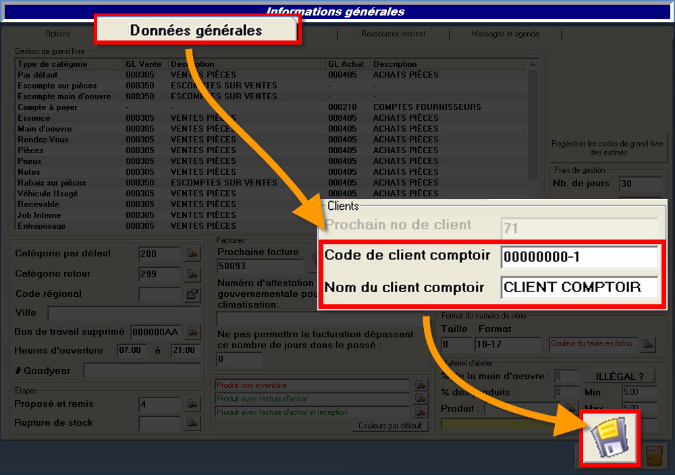Select the Escompte sur pièces row
The height and width of the screenshot is (475, 675).
point(271,86)
